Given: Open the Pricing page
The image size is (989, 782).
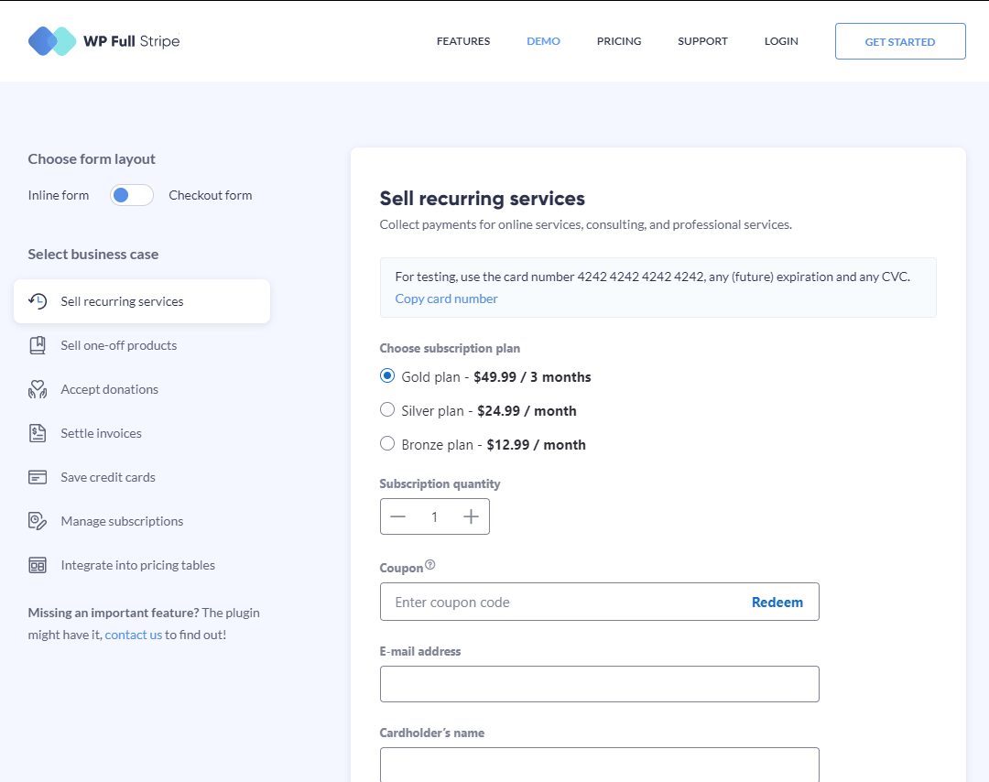Looking at the screenshot, I should tap(619, 40).
